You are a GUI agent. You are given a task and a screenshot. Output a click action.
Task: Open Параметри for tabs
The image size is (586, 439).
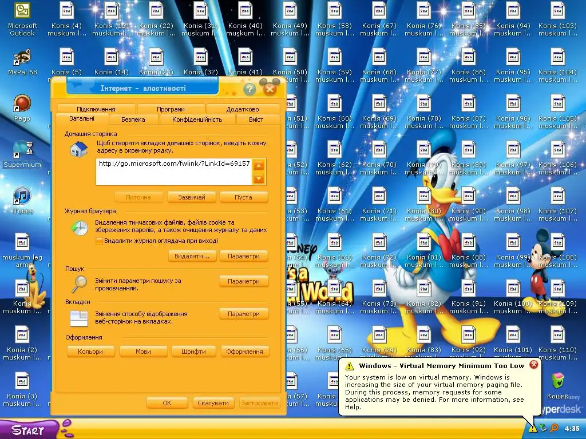point(244,314)
